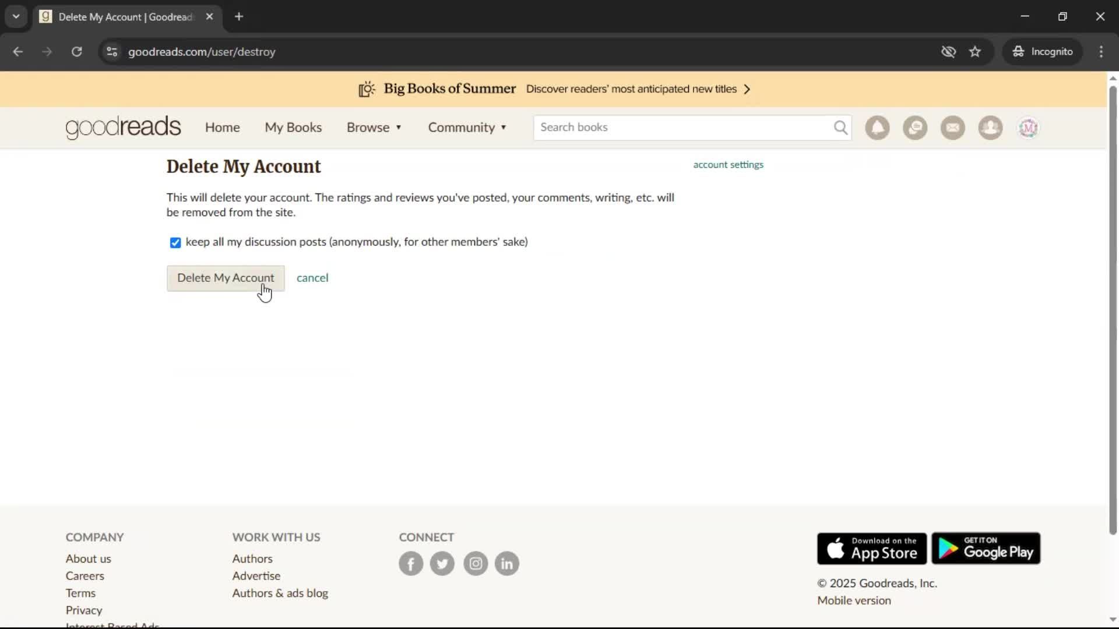Click the Download on the App Store badge
Viewport: 1119px width, 629px height.
[872, 549]
